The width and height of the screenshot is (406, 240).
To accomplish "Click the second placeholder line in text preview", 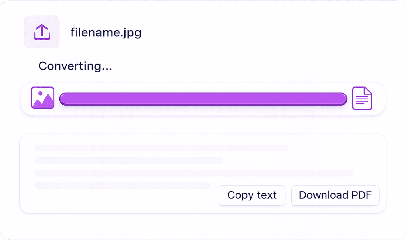I will pyautogui.click(x=128, y=160).
